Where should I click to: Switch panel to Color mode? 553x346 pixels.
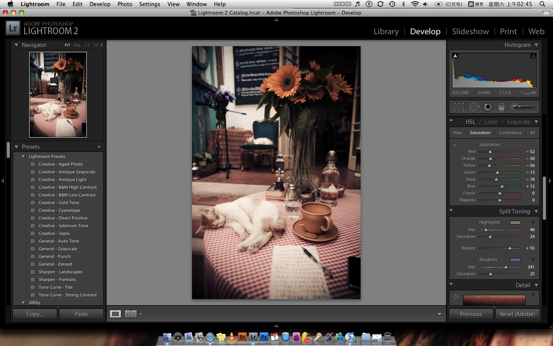pos(491,122)
